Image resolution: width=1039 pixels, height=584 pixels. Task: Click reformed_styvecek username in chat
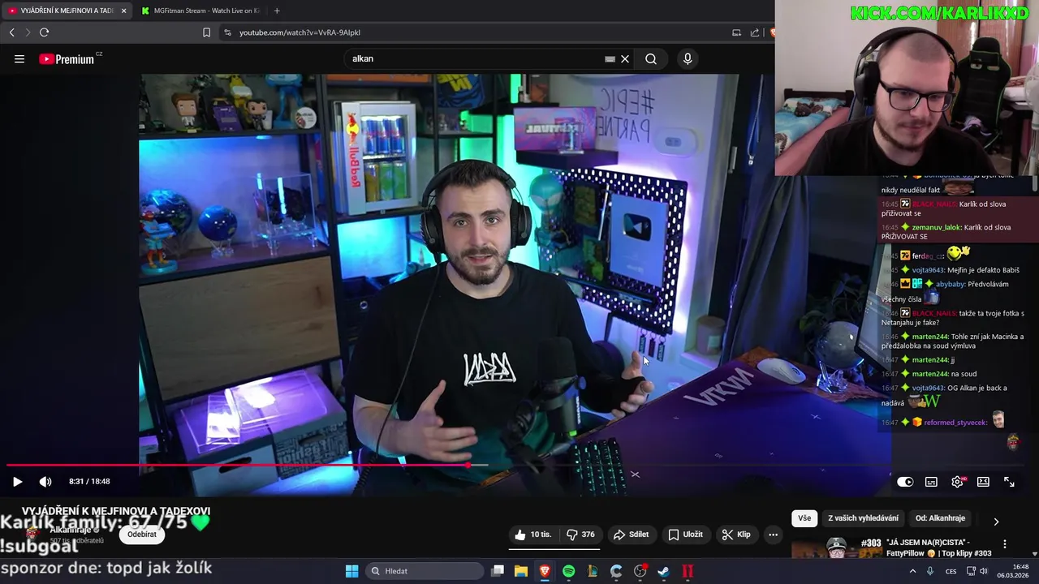pos(956,423)
